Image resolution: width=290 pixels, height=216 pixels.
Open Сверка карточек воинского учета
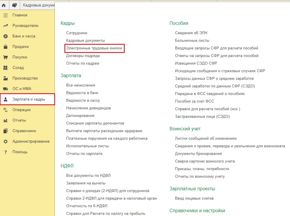point(205,161)
